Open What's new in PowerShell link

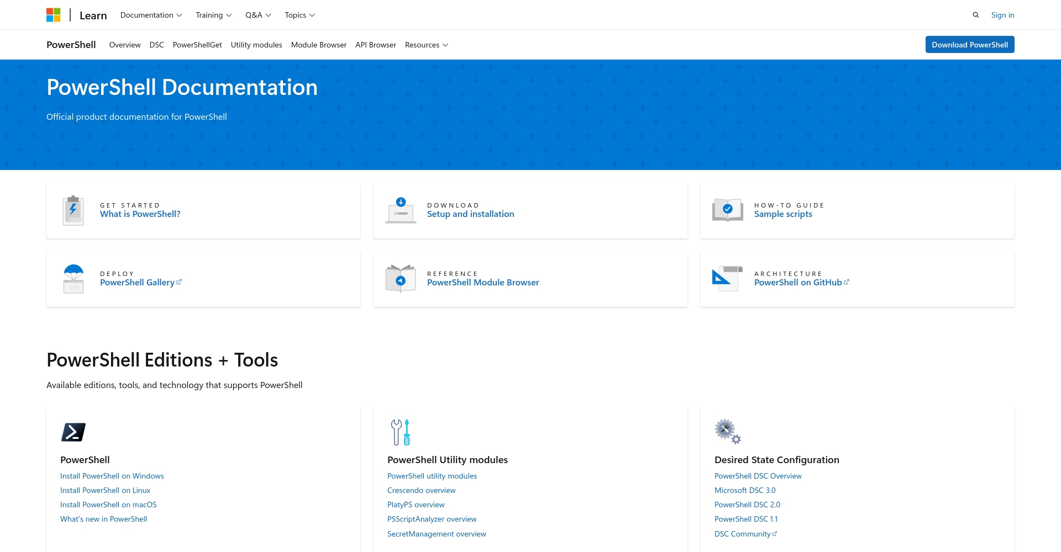click(x=103, y=519)
